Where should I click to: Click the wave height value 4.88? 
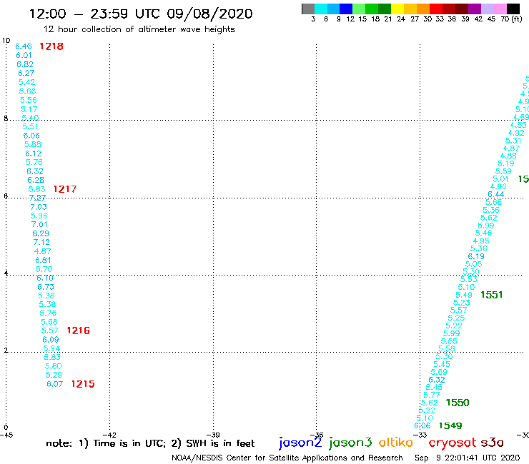508,156
